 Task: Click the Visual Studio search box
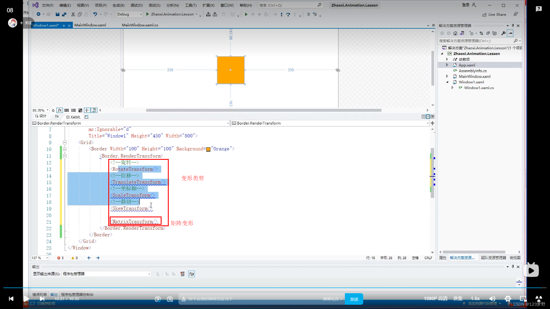click(x=290, y=5)
